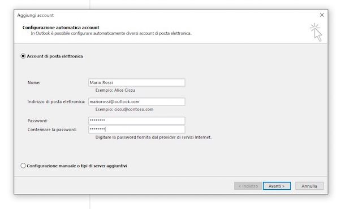This screenshot has height=209, width=345.
Task: Cancel setup with the Annulla button
Action: [309, 186]
